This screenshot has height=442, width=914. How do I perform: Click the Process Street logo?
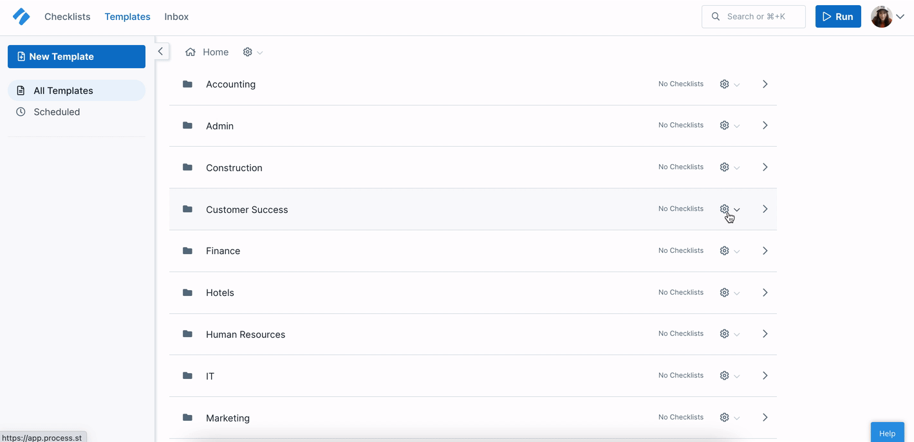click(21, 17)
